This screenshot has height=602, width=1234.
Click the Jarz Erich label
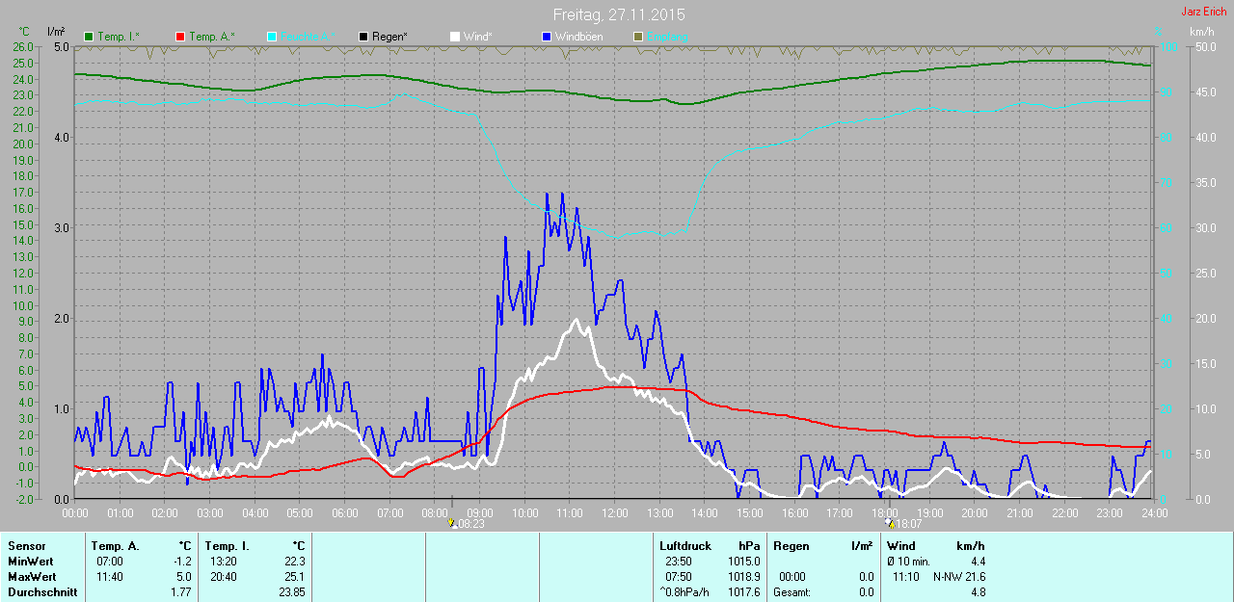(x=1203, y=12)
